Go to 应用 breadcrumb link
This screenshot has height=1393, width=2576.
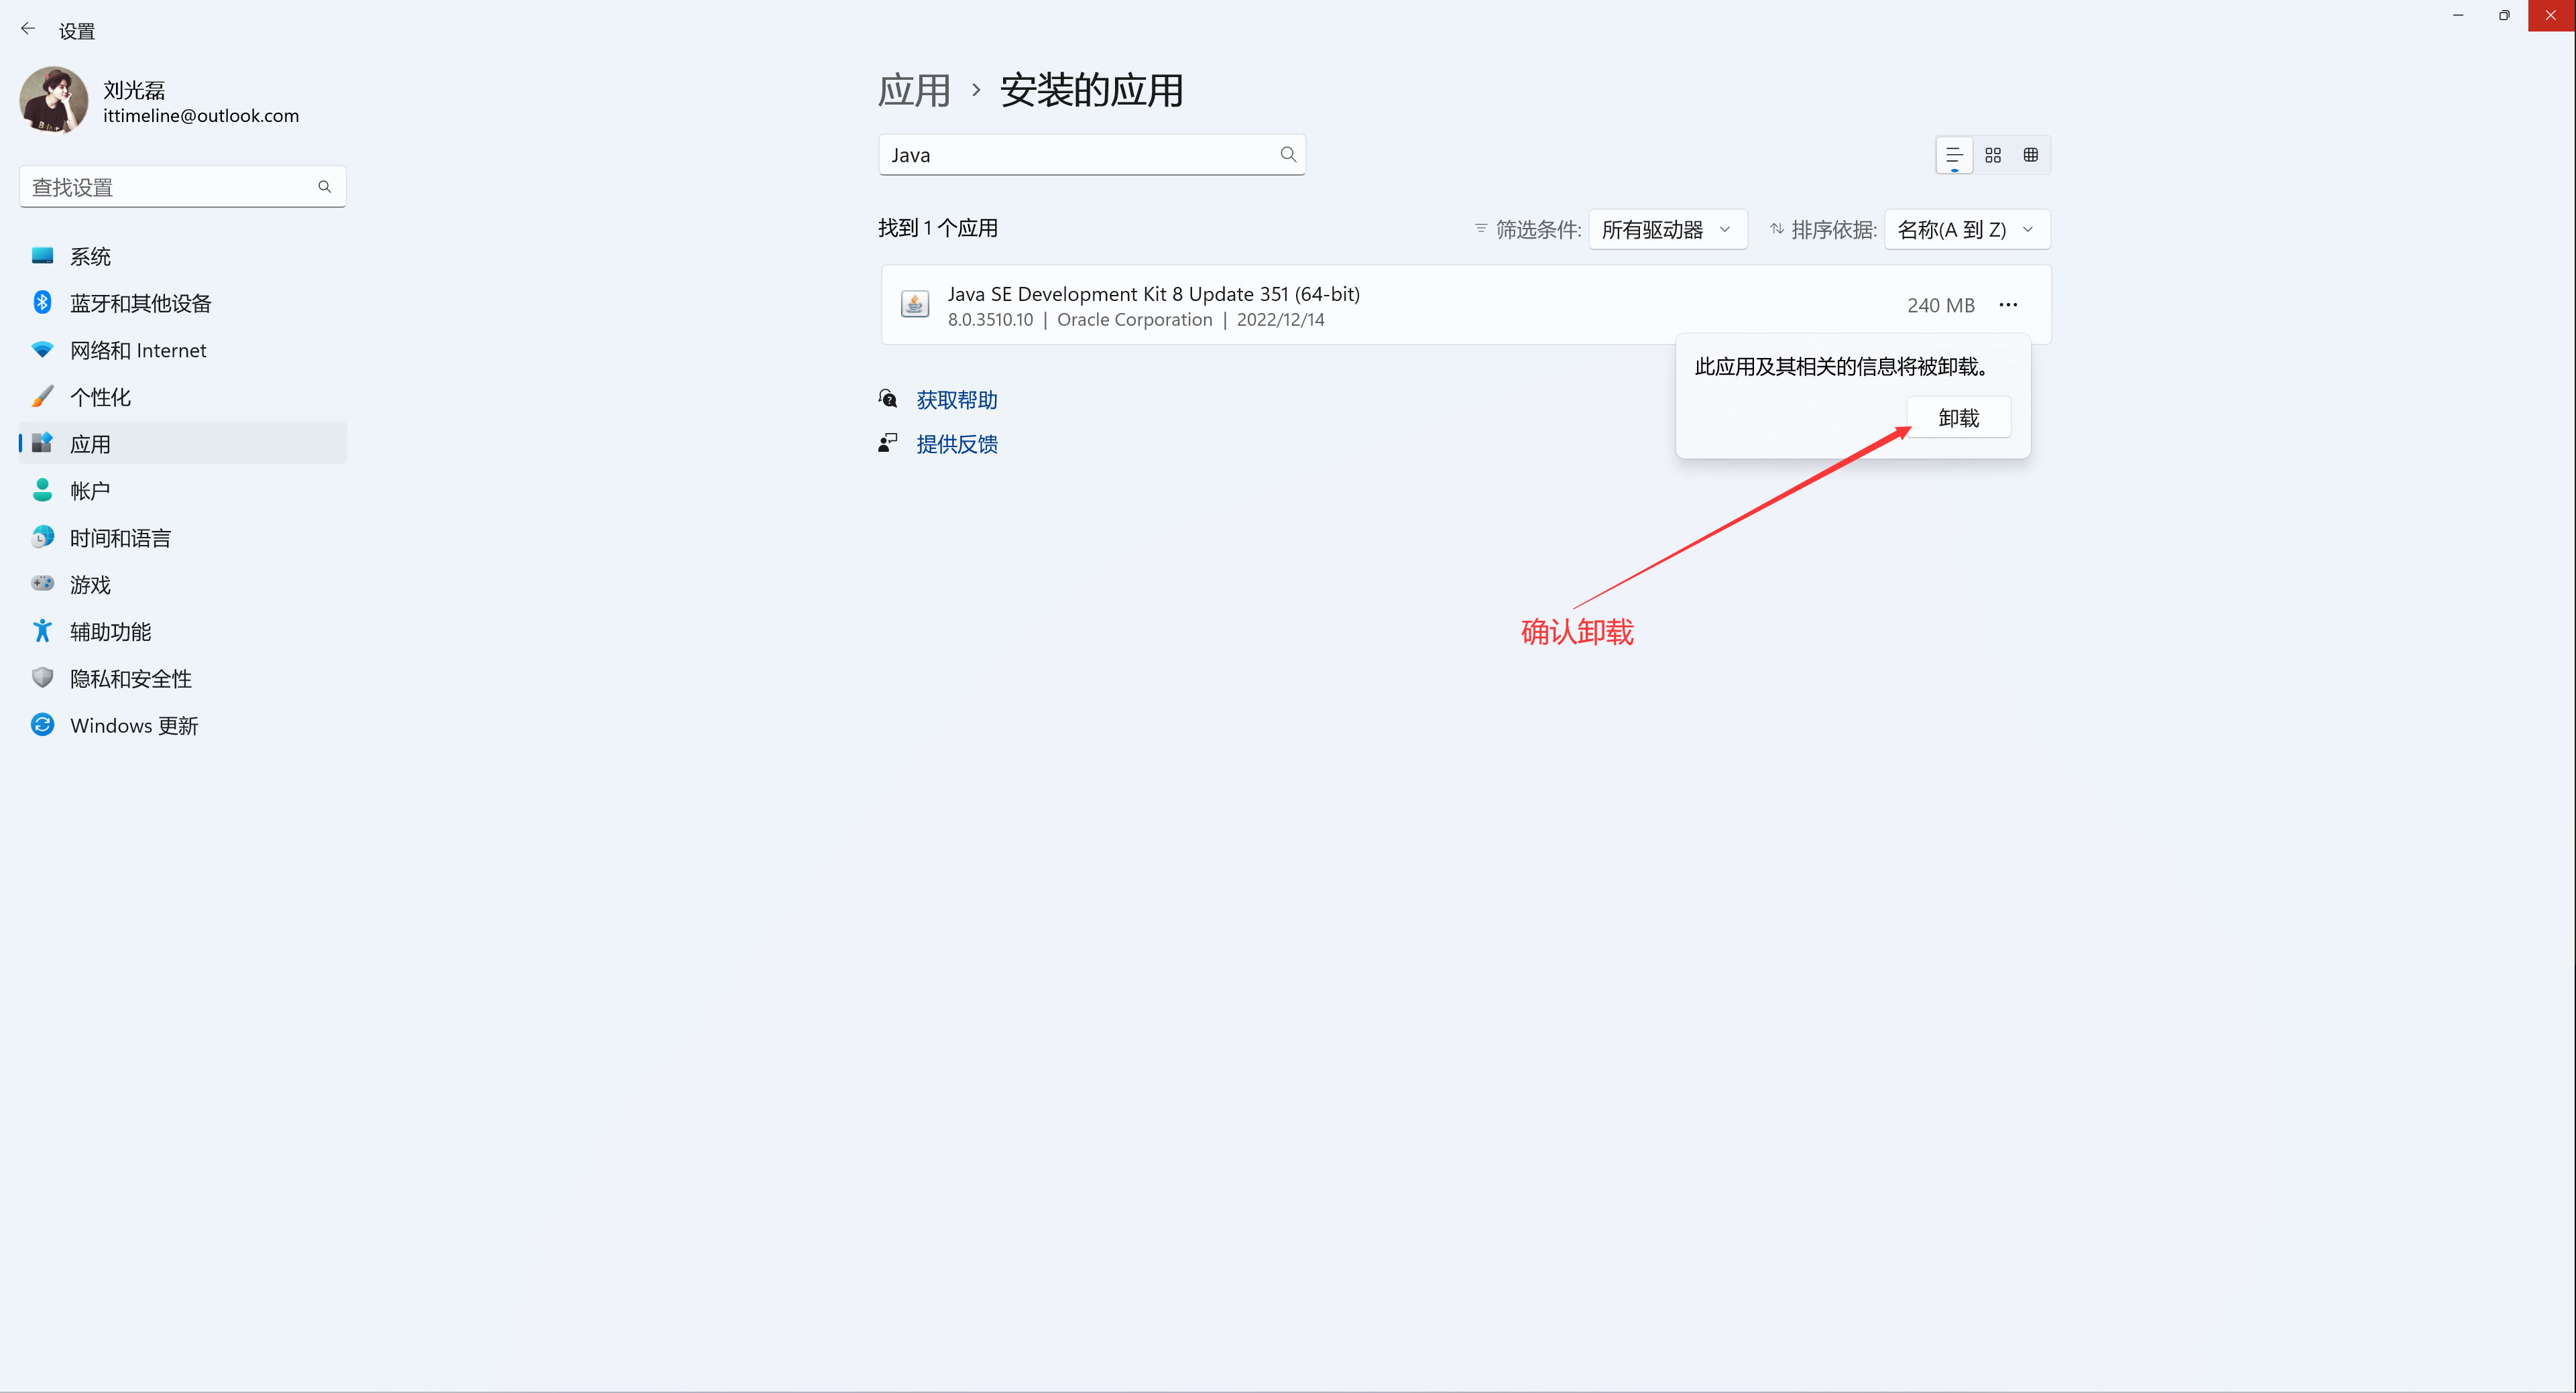pyautogui.click(x=914, y=90)
